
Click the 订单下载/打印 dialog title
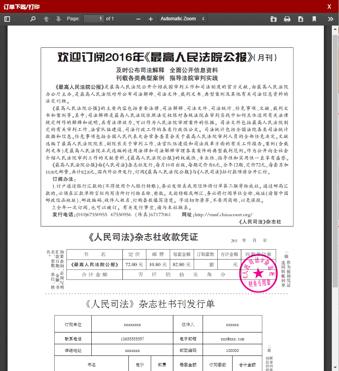[22, 7]
